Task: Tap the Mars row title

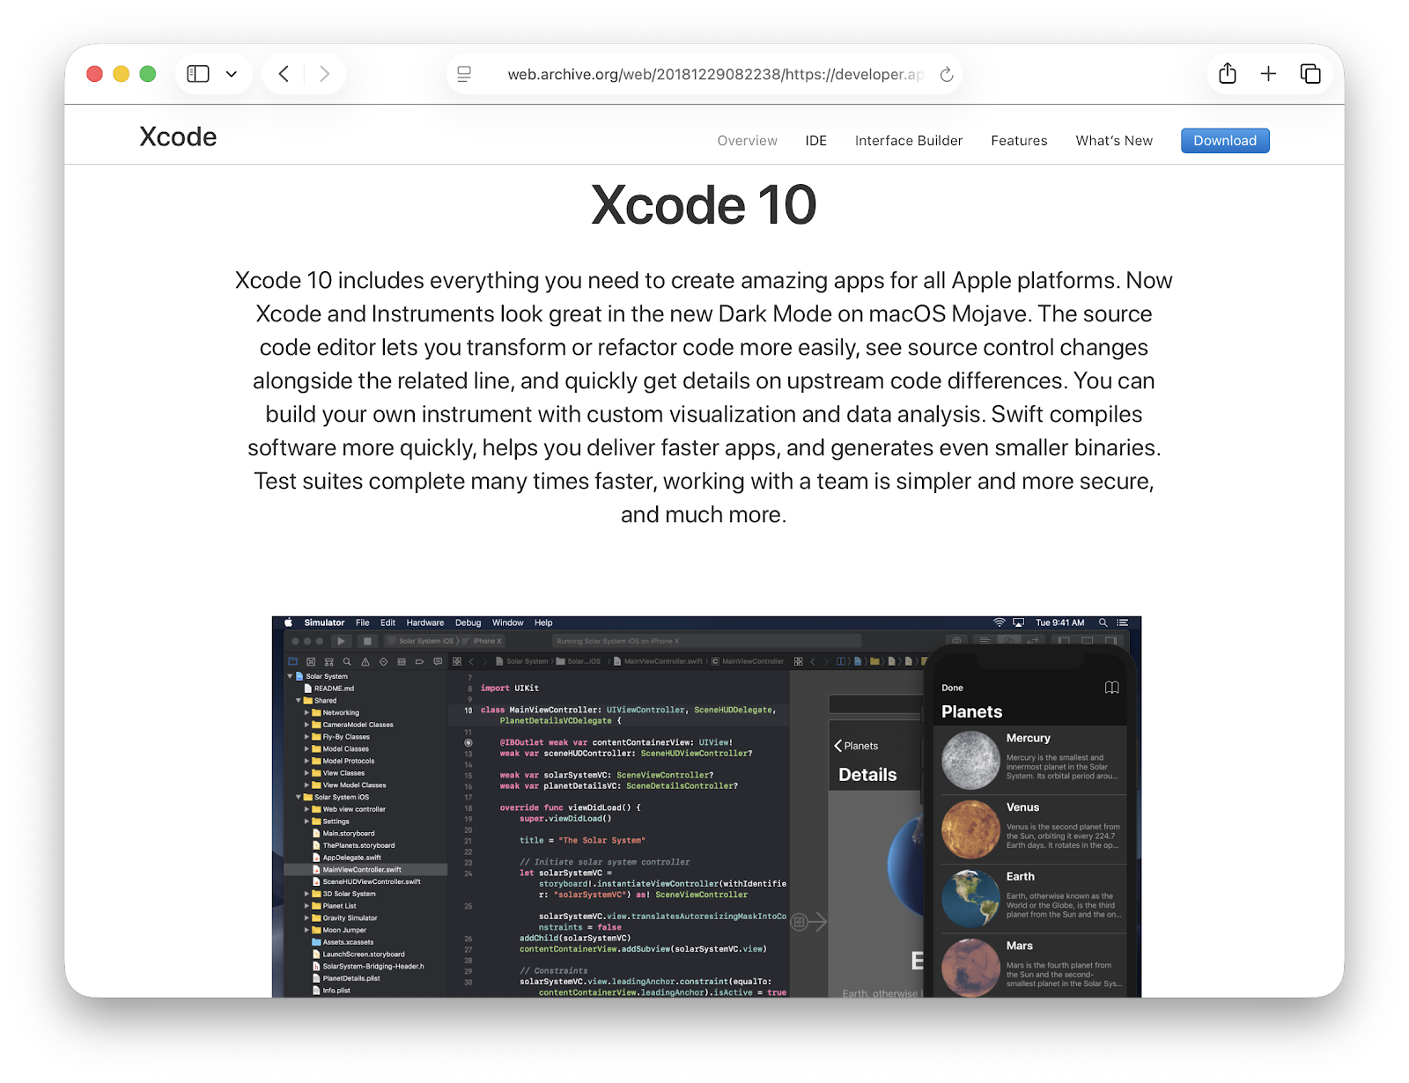Action: point(1019,946)
